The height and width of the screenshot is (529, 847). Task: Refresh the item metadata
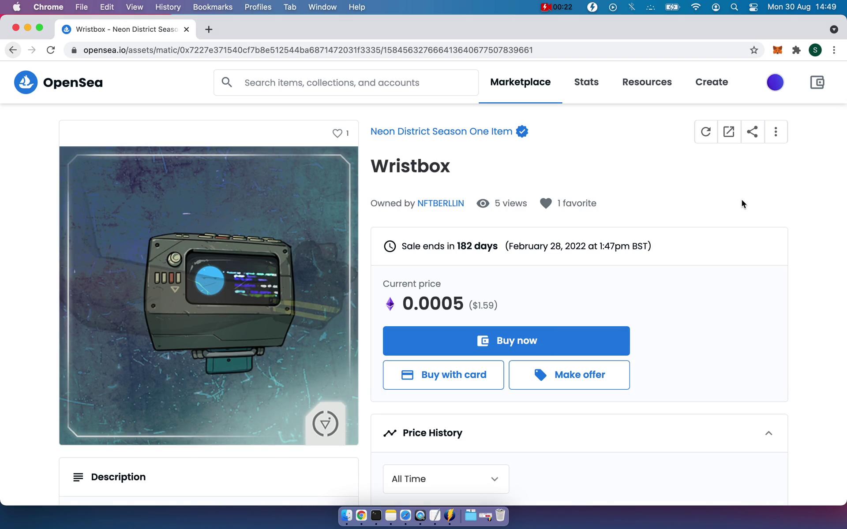click(706, 131)
